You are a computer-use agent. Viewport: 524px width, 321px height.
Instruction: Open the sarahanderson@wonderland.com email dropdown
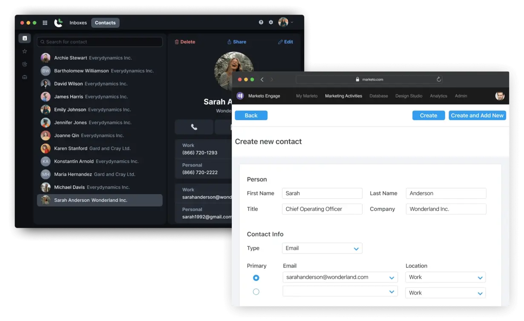point(392,278)
